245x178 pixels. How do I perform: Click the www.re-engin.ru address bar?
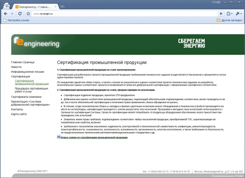point(124,14)
